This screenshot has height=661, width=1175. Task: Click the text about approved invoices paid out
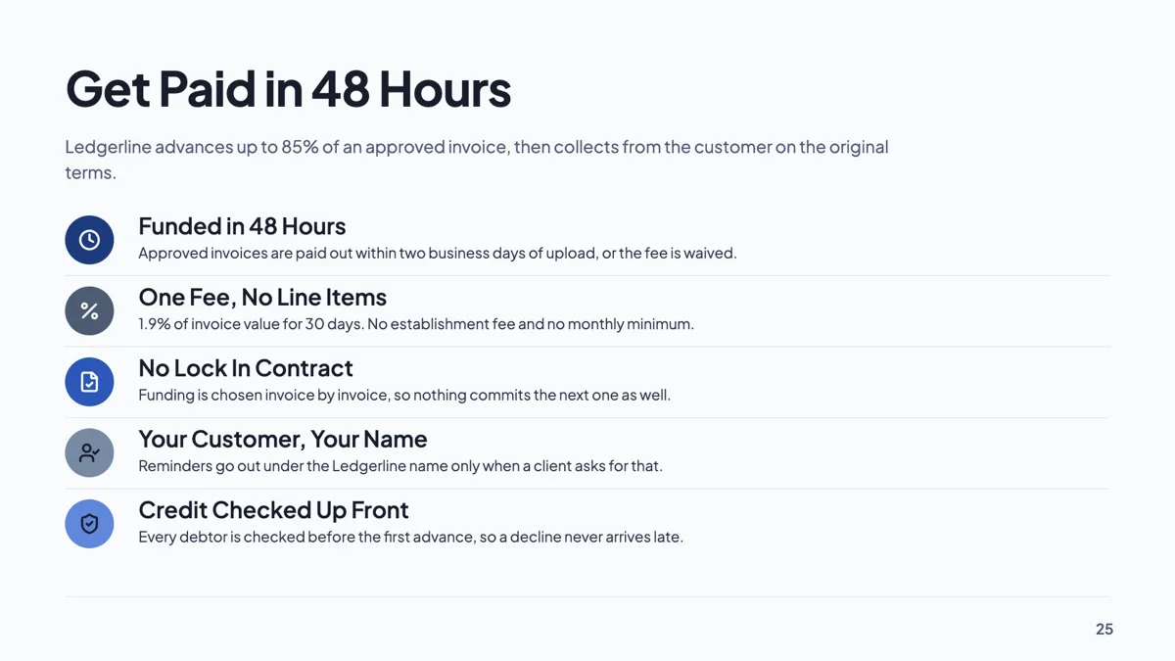coord(437,253)
